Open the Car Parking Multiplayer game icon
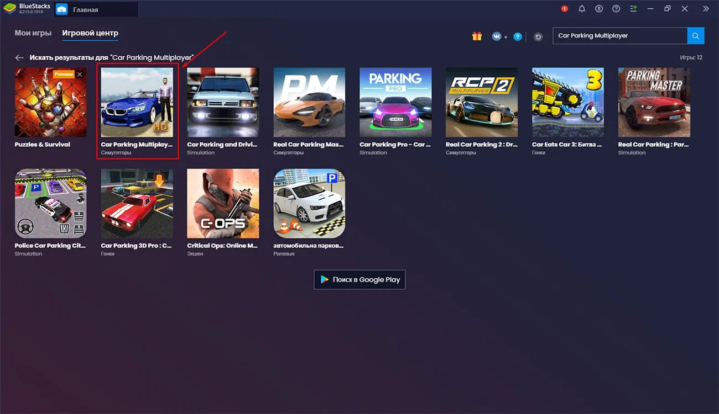Screen dimensions: 719x414 [137, 102]
